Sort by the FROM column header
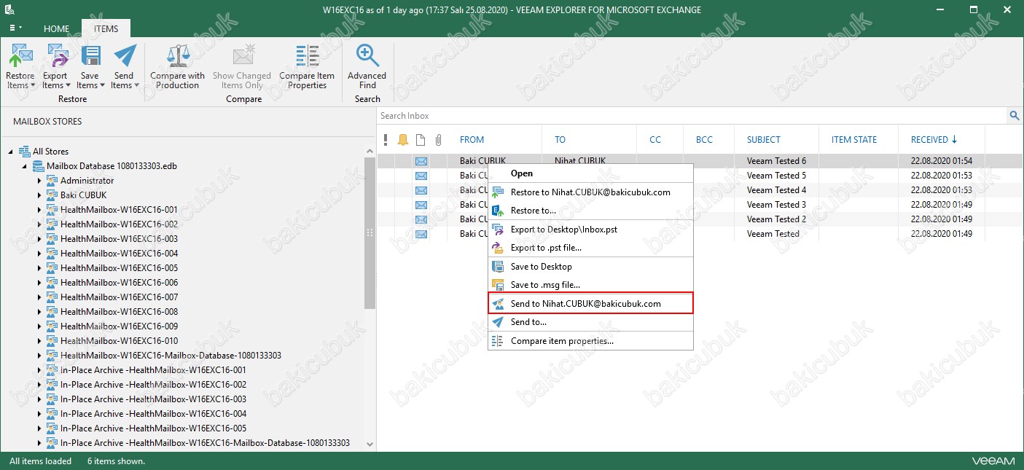Image resolution: width=1024 pixels, height=470 pixels. pos(472,140)
